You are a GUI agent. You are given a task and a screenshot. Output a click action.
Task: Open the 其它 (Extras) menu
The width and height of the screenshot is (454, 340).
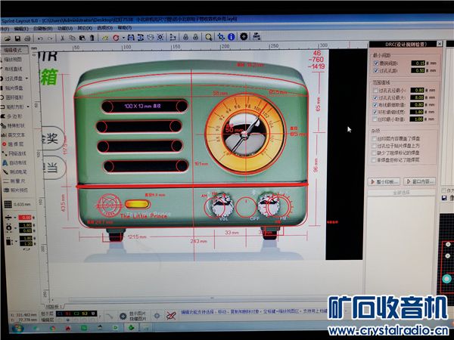(85, 29)
